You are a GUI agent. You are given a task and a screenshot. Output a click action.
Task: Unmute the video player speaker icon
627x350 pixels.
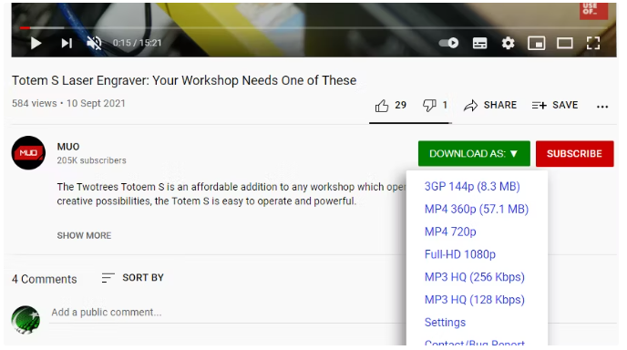(x=95, y=43)
